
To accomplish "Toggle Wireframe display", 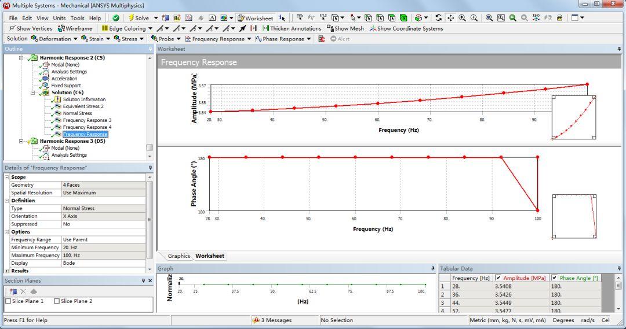I will (75, 28).
